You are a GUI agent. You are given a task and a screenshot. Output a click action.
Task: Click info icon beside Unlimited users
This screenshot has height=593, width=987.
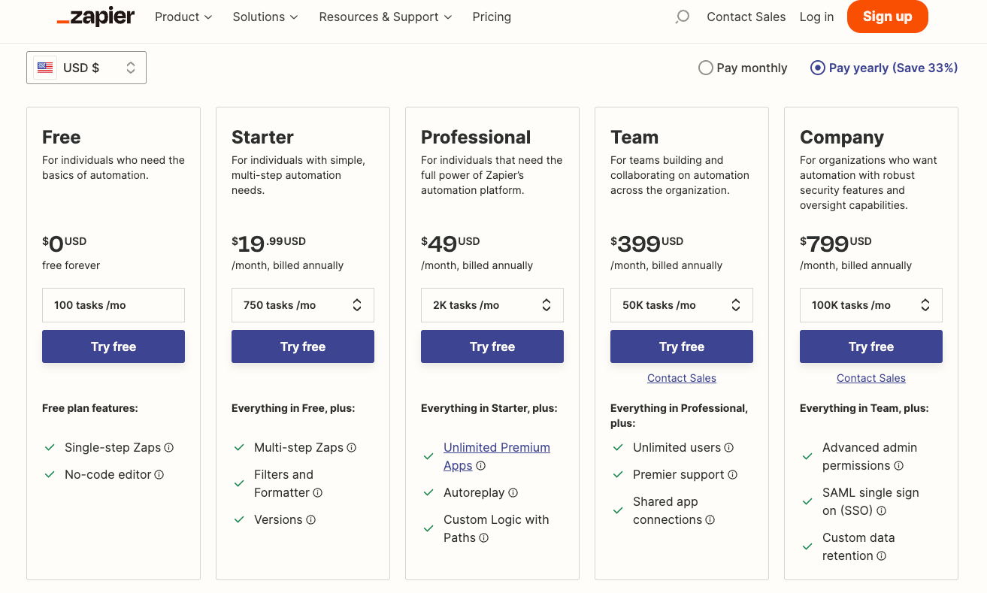click(730, 447)
